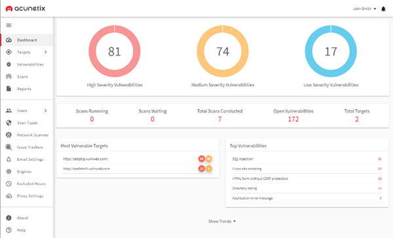393x238 pixels.
Task: Open Dashboard in the sidebar
Action: 27,40
